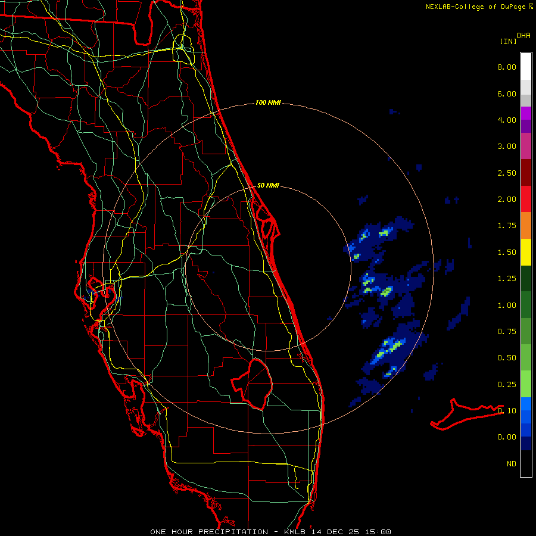Click the [IN] units label
Viewport: 536px width, 536px height.
click(508, 41)
